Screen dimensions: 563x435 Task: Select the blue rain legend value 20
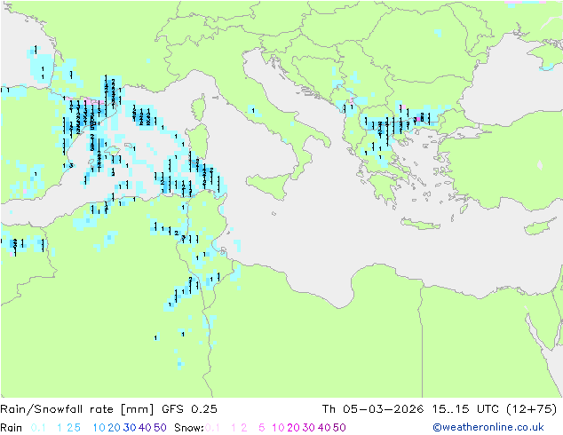[115, 428]
